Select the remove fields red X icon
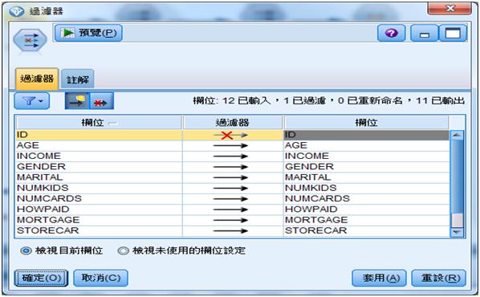The image size is (480, 297). click(102, 101)
